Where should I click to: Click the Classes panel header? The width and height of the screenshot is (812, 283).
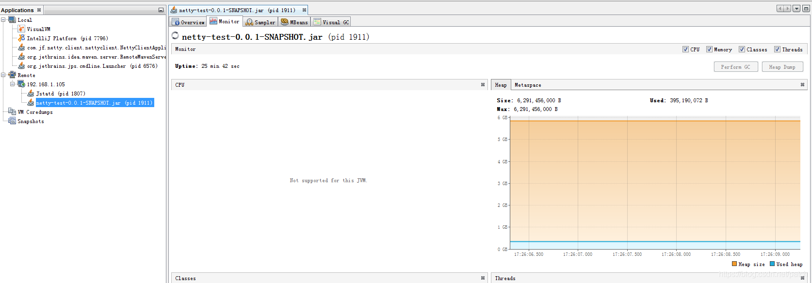pos(330,278)
